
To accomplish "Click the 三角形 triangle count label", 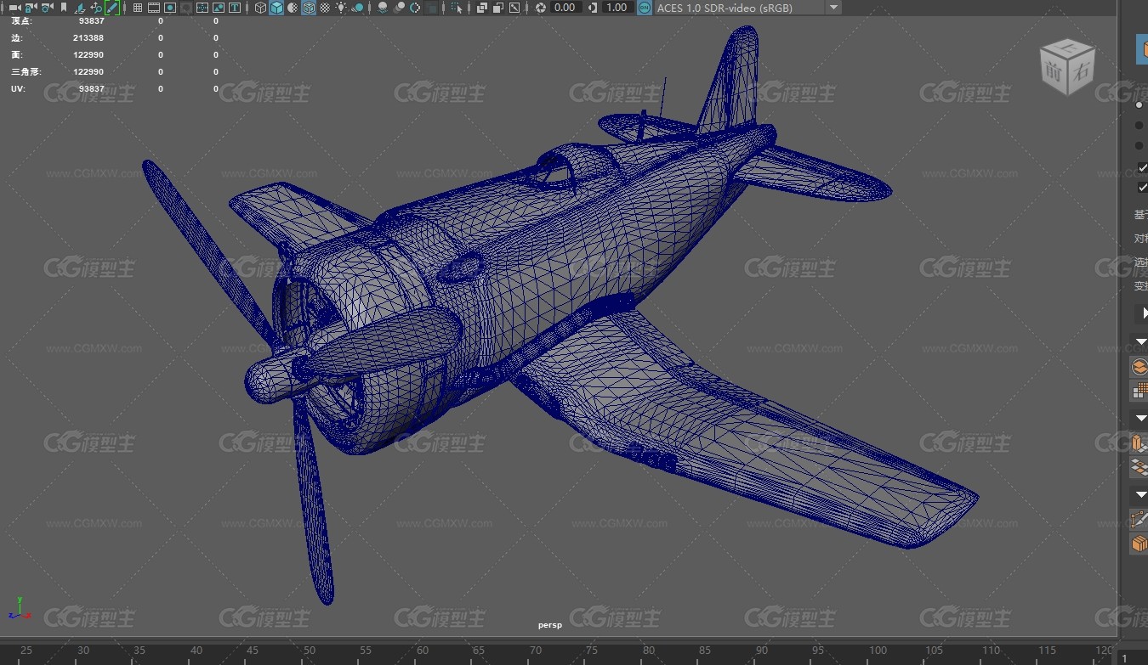I will (26, 72).
